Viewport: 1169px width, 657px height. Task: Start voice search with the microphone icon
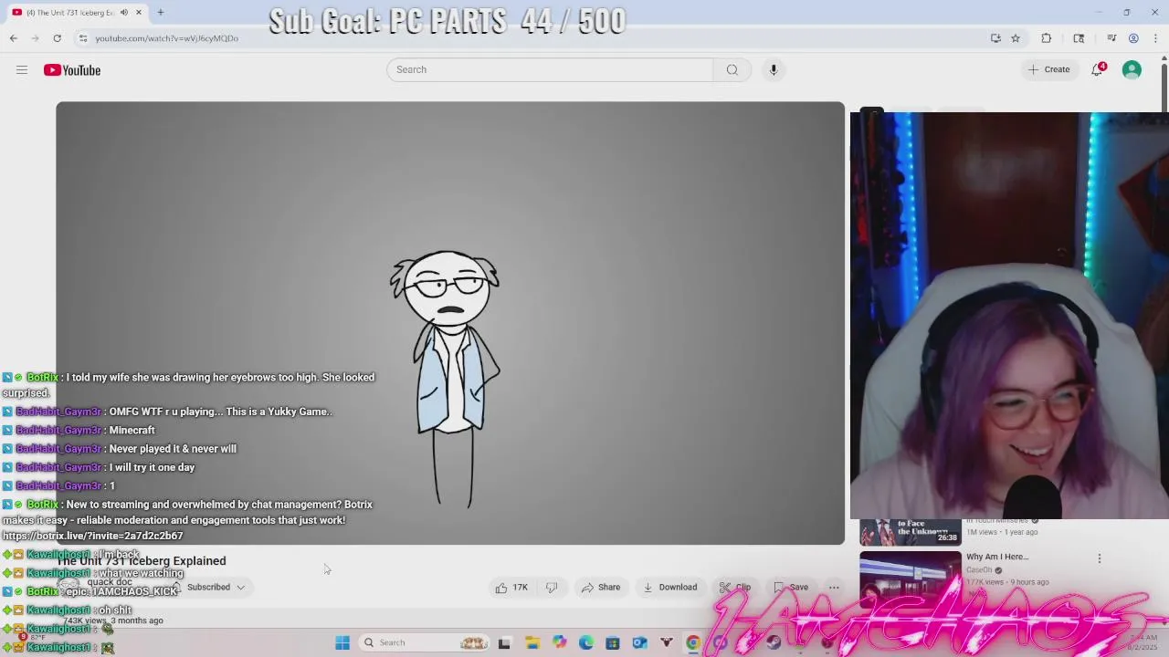(774, 69)
